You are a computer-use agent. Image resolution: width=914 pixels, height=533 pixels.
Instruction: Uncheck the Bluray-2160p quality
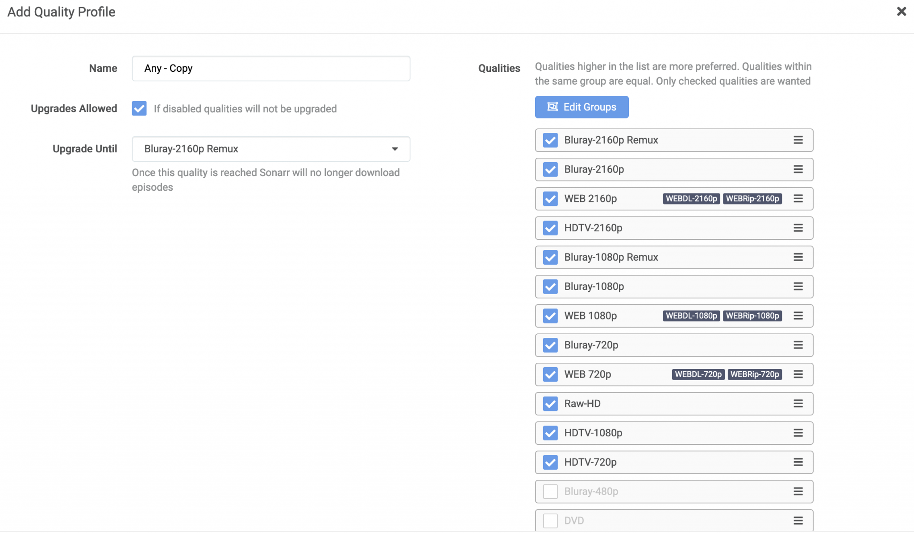550,169
